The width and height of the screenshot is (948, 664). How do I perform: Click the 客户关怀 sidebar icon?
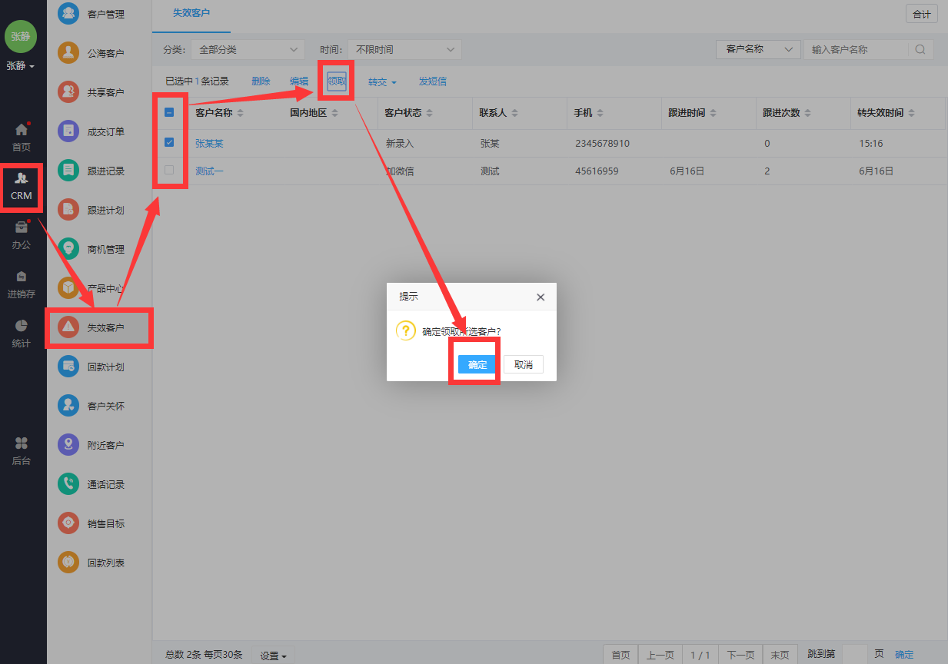pos(68,406)
